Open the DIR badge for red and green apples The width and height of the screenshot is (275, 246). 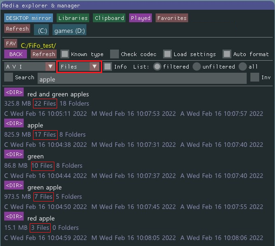14,92
